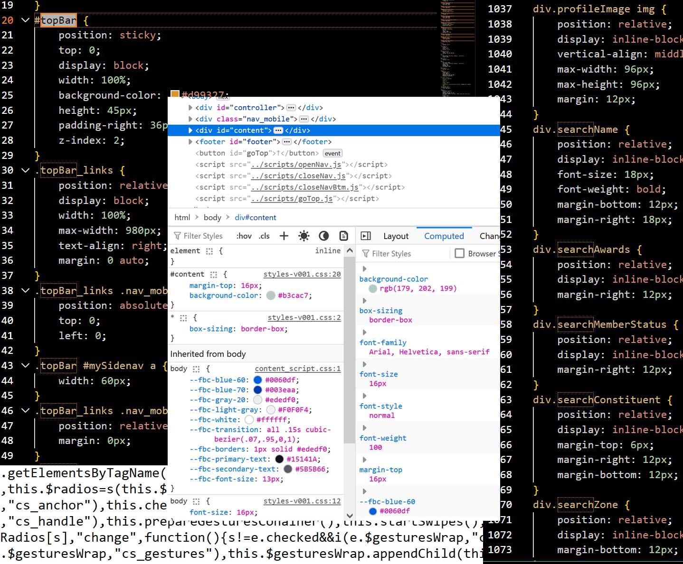Select goTop button node in DOM tree
Viewport: 683px width, 564px height.
[257, 153]
